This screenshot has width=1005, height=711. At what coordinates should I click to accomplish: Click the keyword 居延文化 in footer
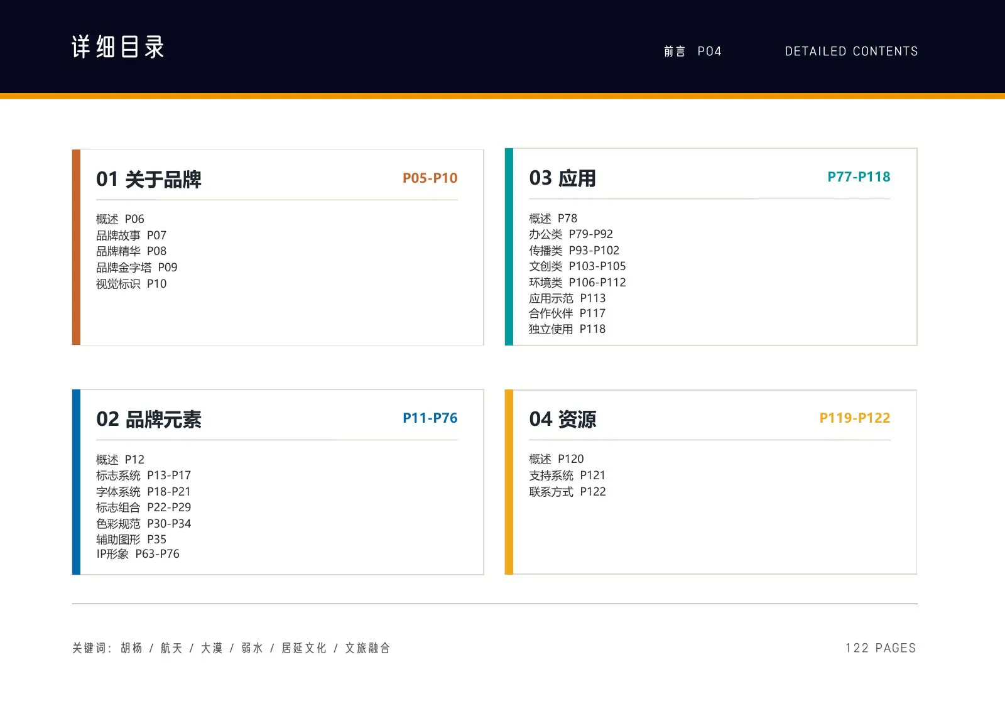tap(304, 648)
